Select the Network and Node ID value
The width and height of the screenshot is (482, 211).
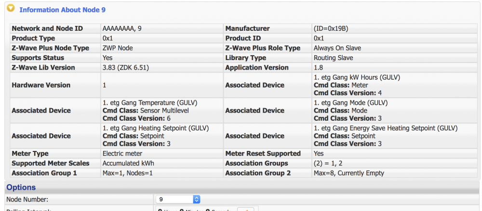[122, 28]
